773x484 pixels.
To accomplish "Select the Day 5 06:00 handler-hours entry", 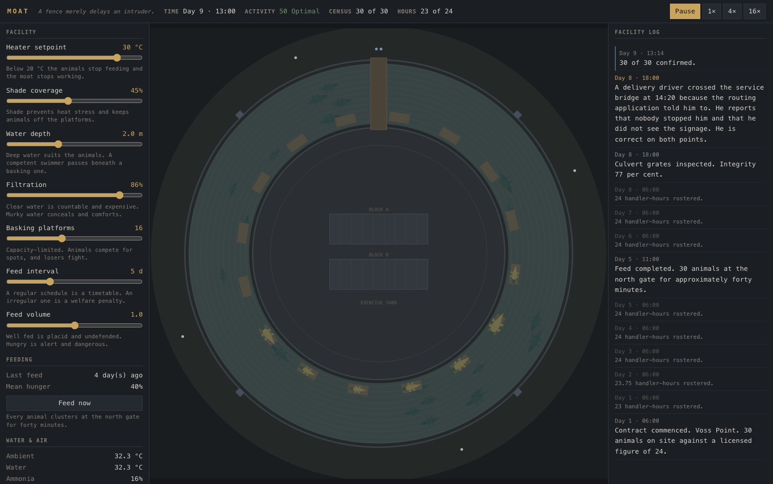I will [x=691, y=309].
